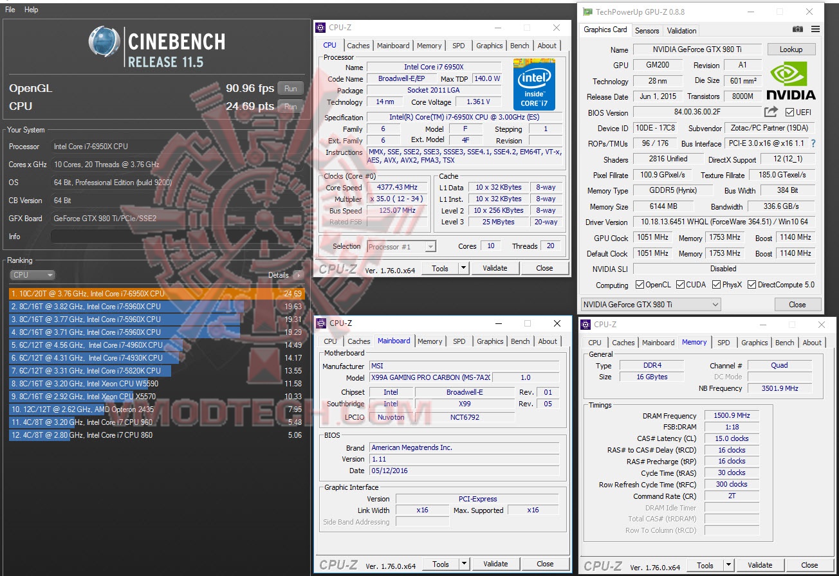Expand Tools arrow in CPU-Z CPU window

(x=463, y=268)
